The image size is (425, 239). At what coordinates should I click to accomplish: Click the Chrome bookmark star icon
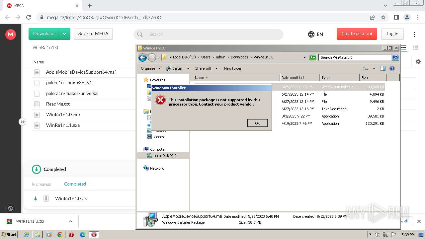(383, 17)
